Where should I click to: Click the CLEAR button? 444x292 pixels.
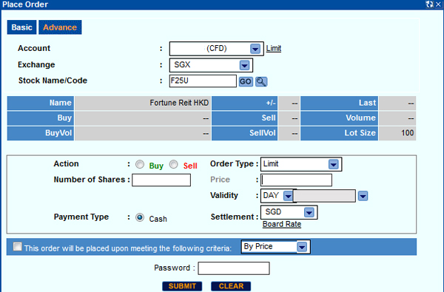(x=231, y=286)
